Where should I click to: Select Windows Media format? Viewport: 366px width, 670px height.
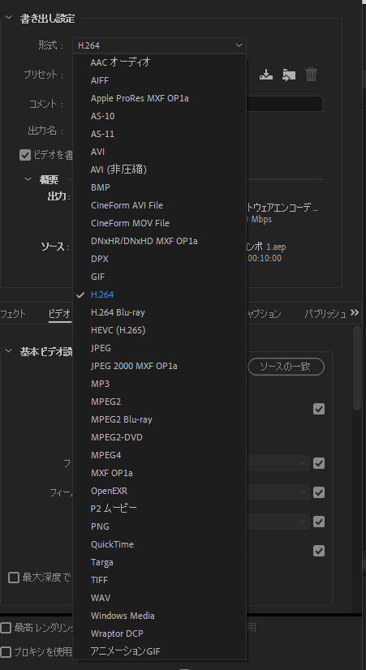tap(159, 616)
